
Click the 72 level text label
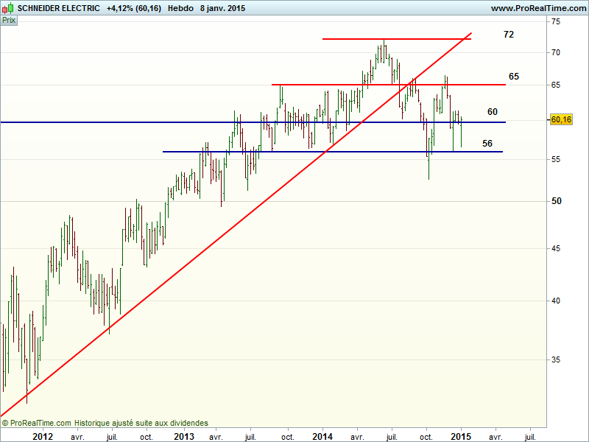click(x=509, y=35)
